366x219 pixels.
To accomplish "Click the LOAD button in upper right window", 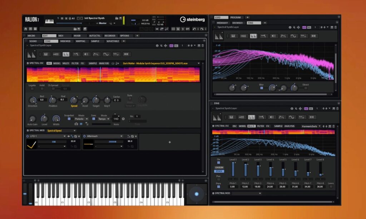I will (221, 17).
